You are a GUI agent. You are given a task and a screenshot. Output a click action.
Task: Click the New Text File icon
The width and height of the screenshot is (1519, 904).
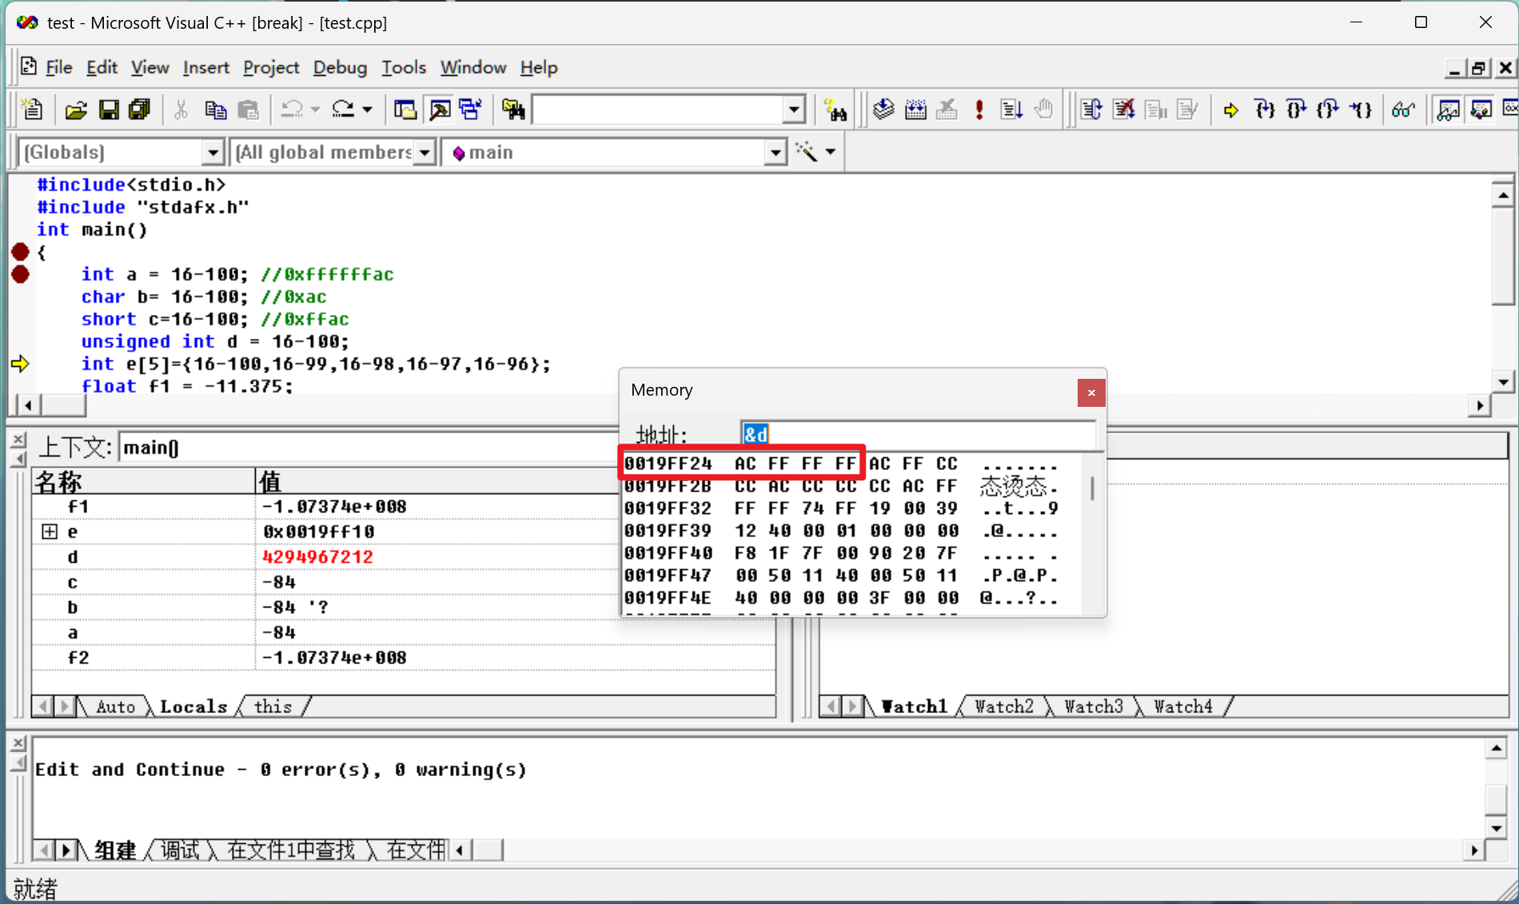pos(33,110)
